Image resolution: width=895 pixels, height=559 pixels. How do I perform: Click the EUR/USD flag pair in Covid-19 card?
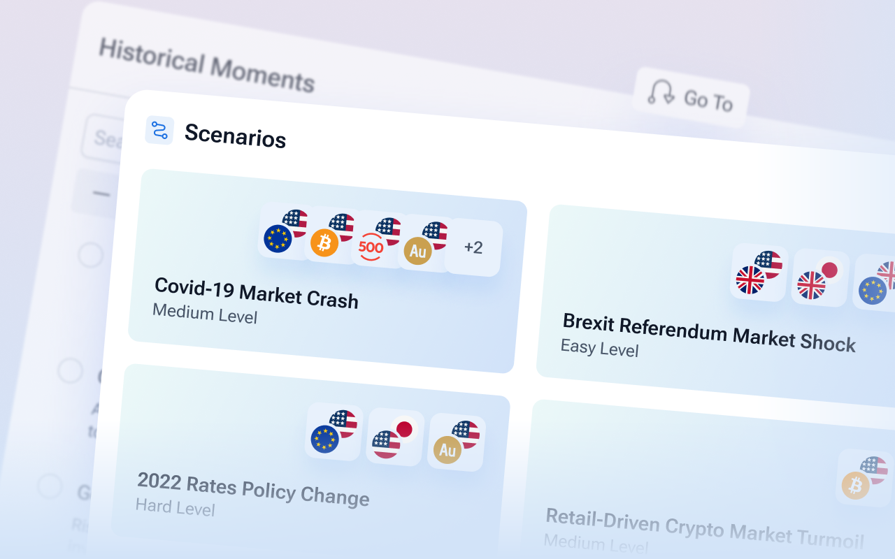[285, 231]
